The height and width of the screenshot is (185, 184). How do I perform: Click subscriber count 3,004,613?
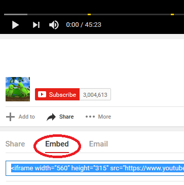pyautogui.click(x=95, y=95)
